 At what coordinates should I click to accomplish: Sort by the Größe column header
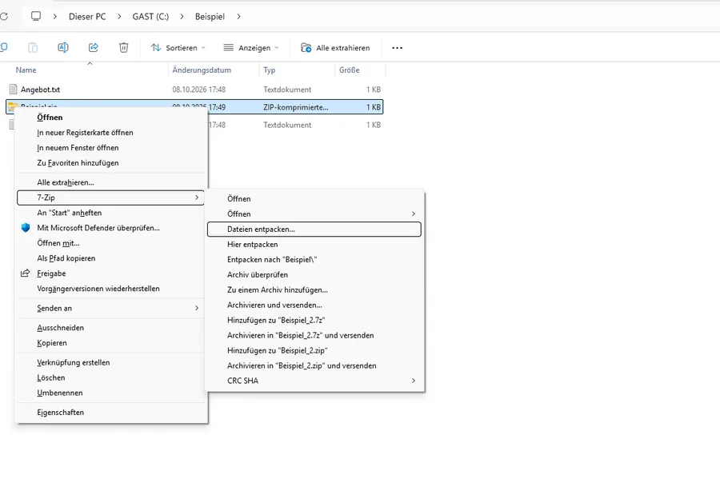(350, 70)
